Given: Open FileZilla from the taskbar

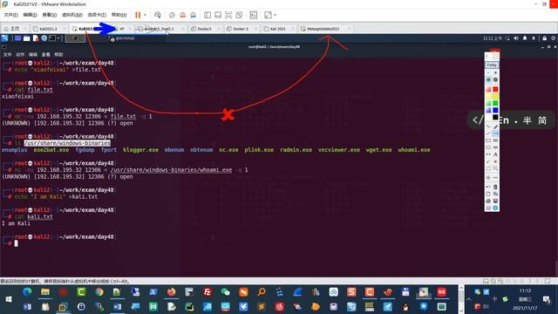Looking at the screenshot, I should [208, 292].
